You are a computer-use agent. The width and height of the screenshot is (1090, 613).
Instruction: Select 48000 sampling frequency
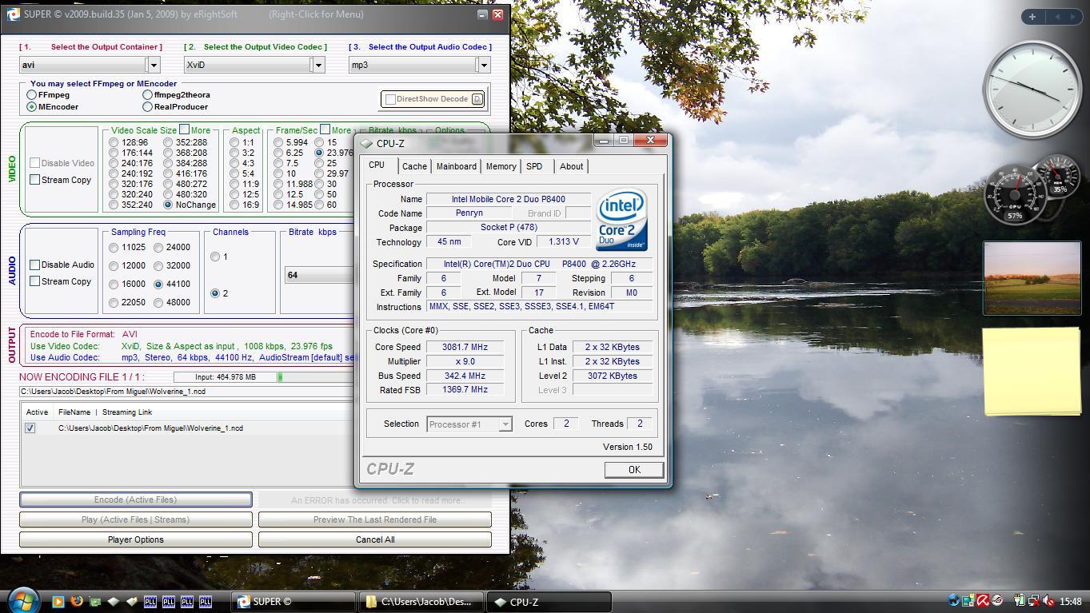click(158, 303)
